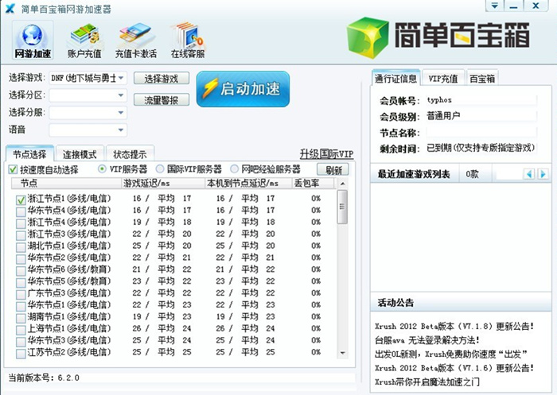Open the 账户充值 money icon
557x395 pixels.
pyautogui.click(x=84, y=40)
